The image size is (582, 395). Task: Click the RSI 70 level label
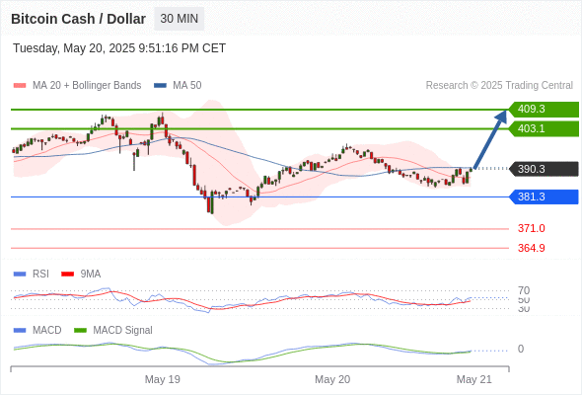pyautogui.click(x=524, y=290)
